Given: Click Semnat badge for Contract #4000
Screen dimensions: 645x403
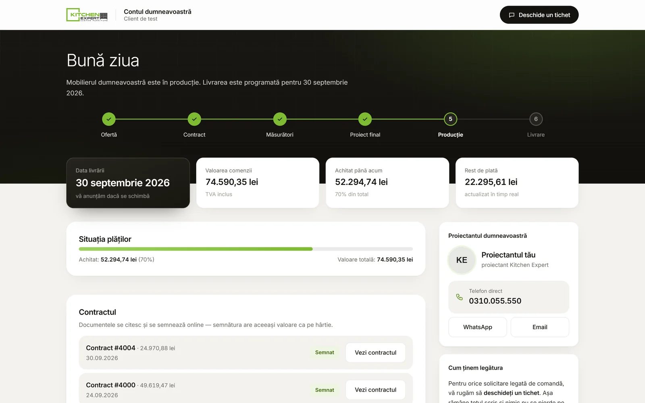Looking at the screenshot, I should pos(325,390).
